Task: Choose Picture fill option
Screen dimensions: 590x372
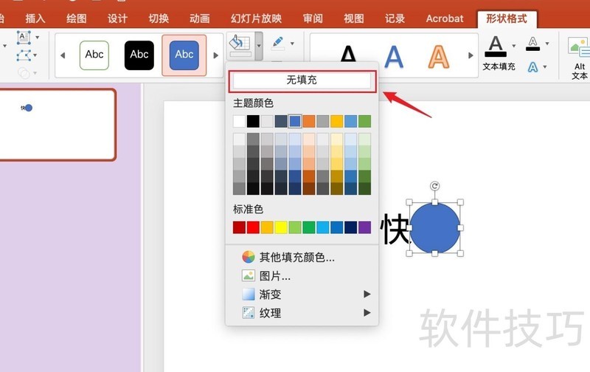Action: pos(274,276)
